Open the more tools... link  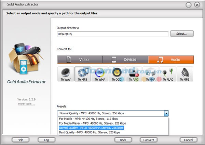pyautogui.click(x=26, y=103)
